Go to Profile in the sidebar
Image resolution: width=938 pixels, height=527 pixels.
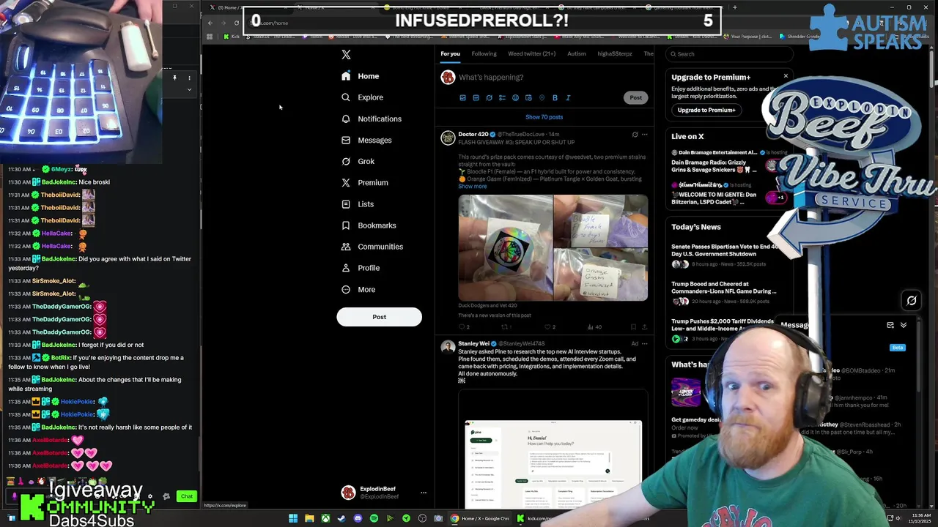361,268
